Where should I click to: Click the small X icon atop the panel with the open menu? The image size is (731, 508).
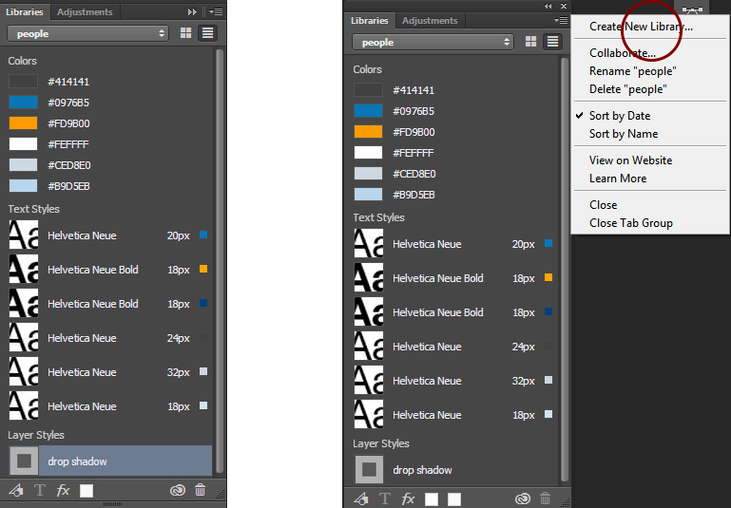pyautogui.click(x=564, y=6)
